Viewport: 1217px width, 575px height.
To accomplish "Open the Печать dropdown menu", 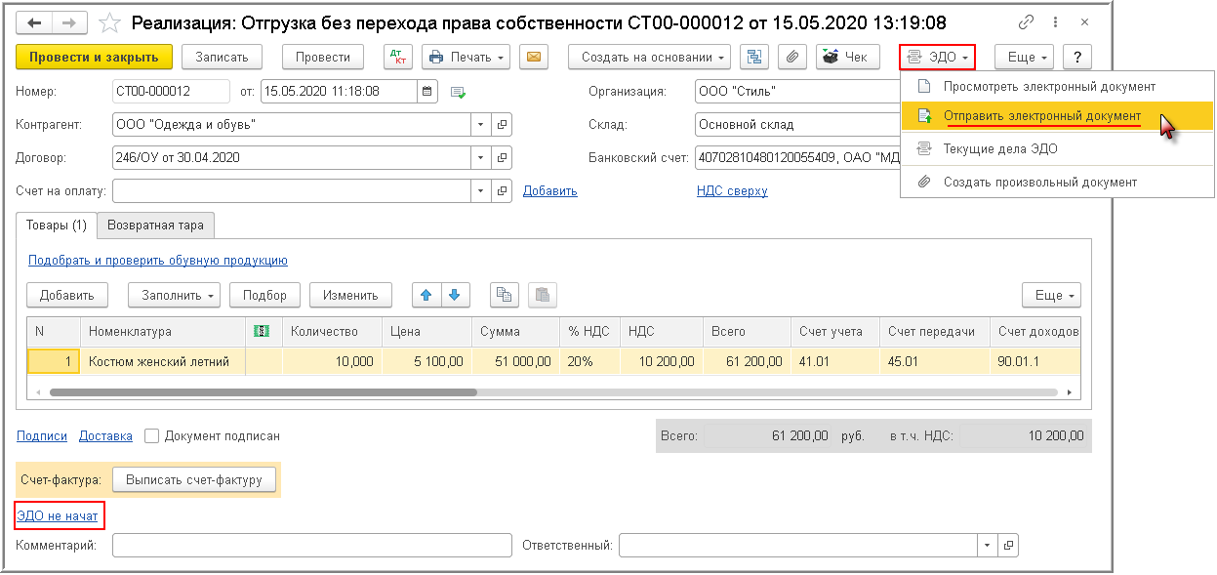I will click(x=466, y=58).
